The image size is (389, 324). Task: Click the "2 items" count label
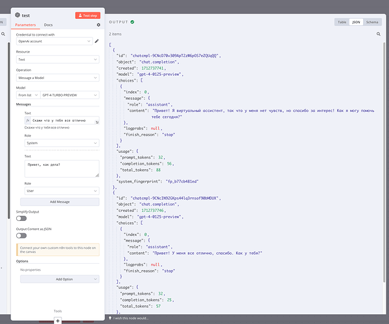[115, 34]
